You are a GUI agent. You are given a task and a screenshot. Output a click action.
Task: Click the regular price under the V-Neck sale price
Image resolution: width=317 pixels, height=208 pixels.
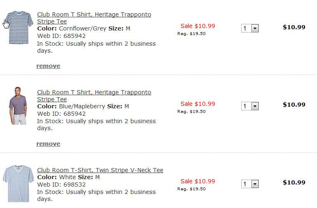click(x=191, y=189)
